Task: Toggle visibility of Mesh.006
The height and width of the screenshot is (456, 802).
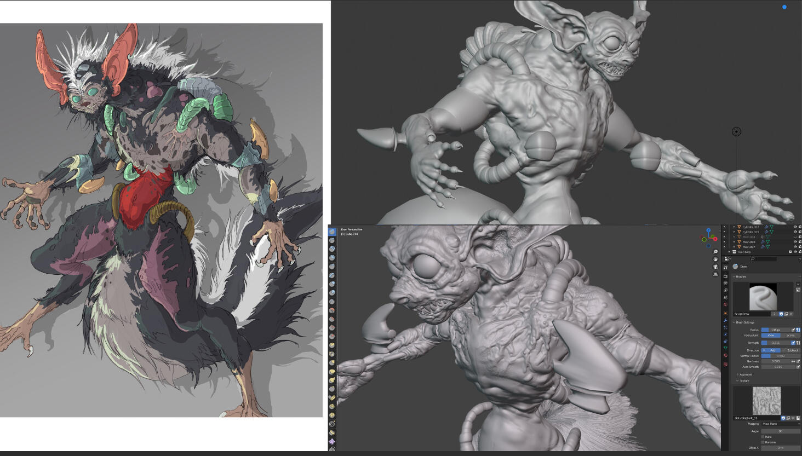Action: pos(795,241)
